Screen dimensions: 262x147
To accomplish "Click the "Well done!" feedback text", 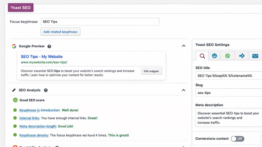I will coord(70,110).
